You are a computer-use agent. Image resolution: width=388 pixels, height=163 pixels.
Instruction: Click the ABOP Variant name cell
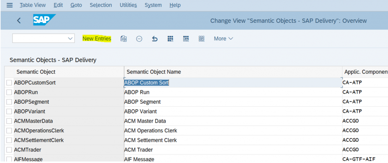point(233,112)
